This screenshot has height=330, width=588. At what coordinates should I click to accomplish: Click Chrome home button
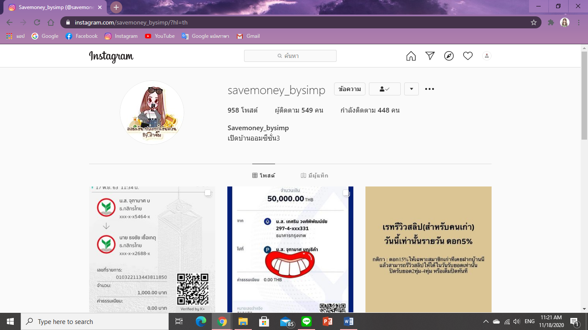pyautogui.click(x=51, y=22)
